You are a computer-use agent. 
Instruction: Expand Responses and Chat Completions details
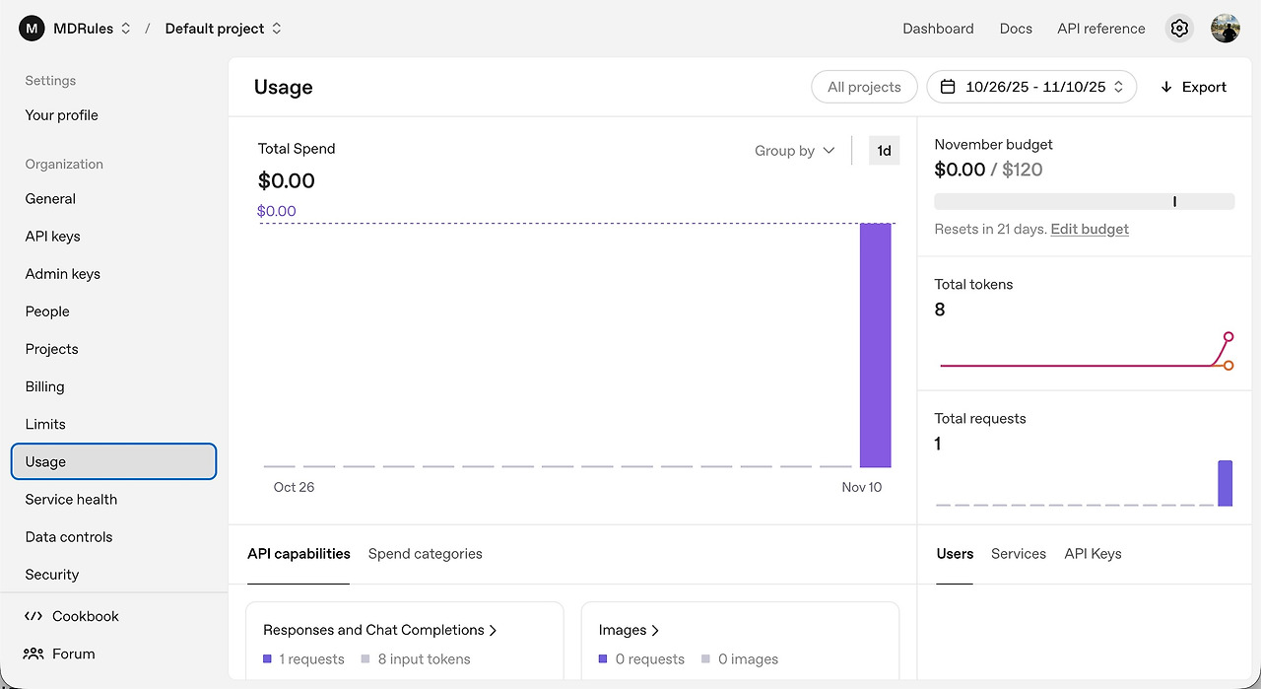click(380, 630)
